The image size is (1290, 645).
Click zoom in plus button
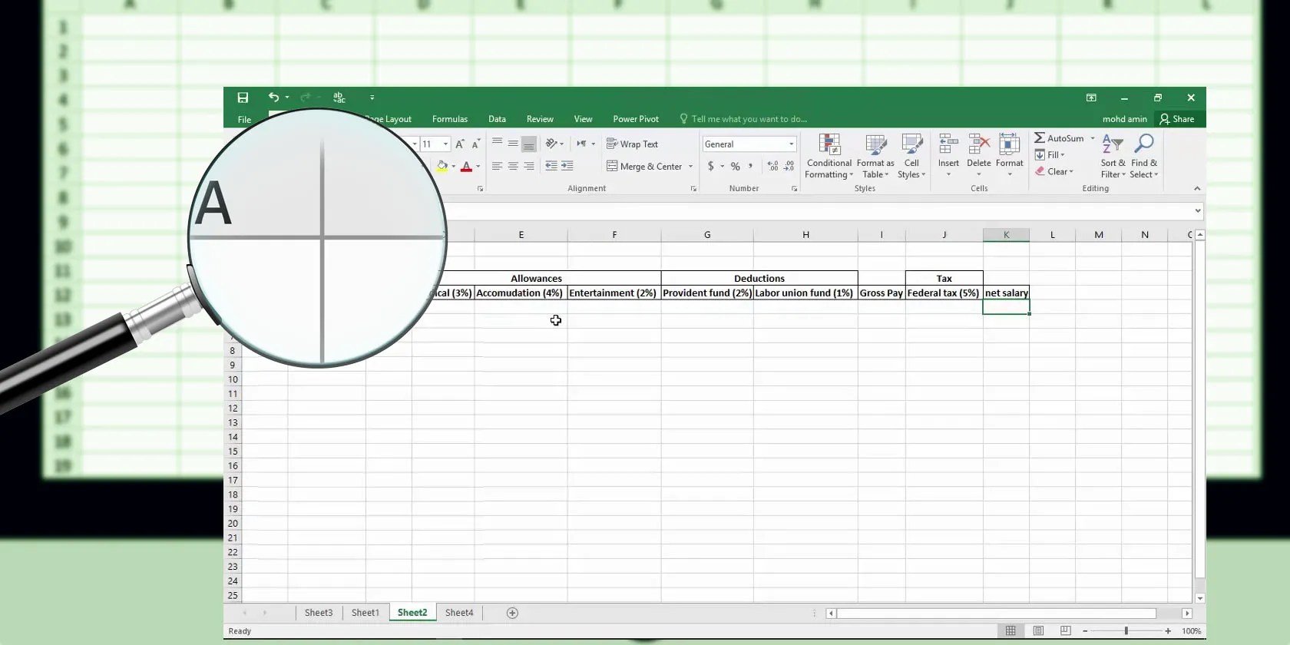[1168, 631]
